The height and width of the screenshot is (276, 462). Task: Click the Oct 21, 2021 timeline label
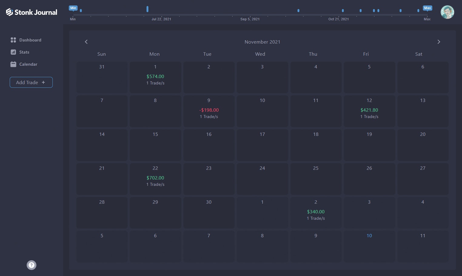pos(339,19)
